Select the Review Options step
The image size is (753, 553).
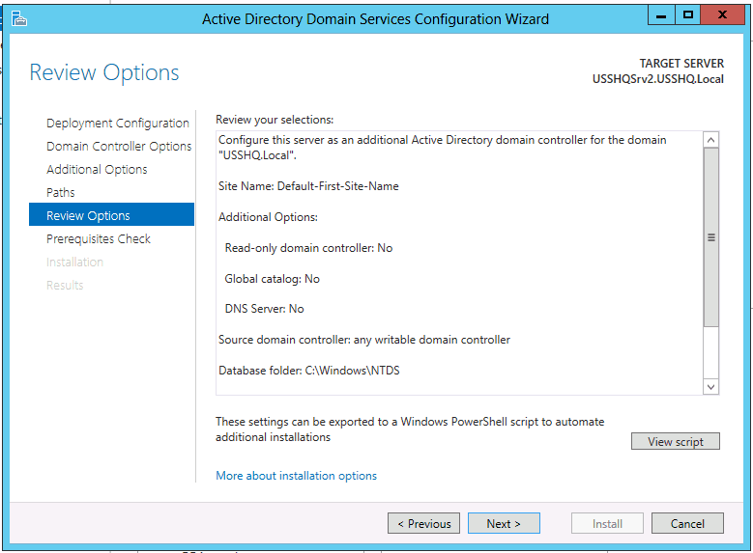[111, 214]
